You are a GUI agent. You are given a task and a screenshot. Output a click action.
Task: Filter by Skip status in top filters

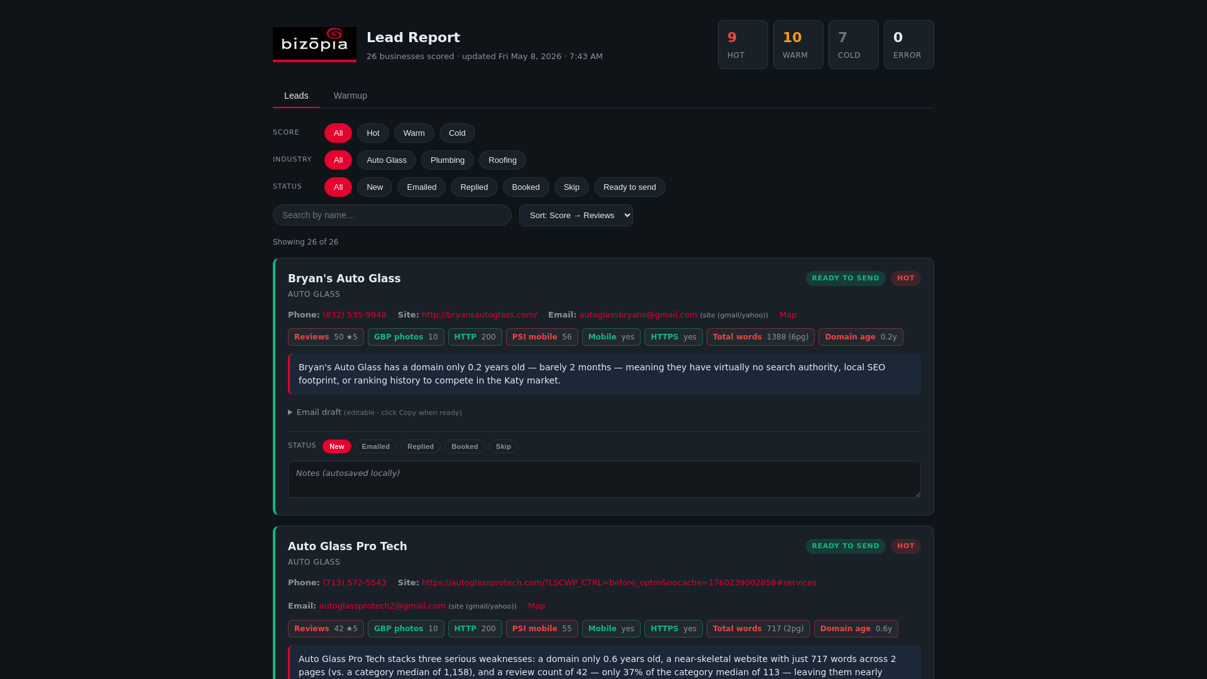pyautogui.click(x=571, y=187)
